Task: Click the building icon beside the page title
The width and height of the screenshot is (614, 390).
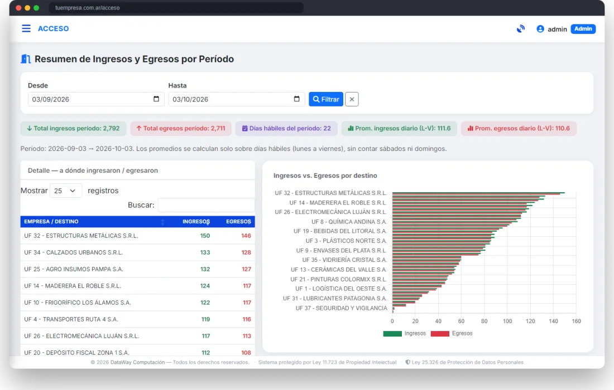Action: coord(26,59)
